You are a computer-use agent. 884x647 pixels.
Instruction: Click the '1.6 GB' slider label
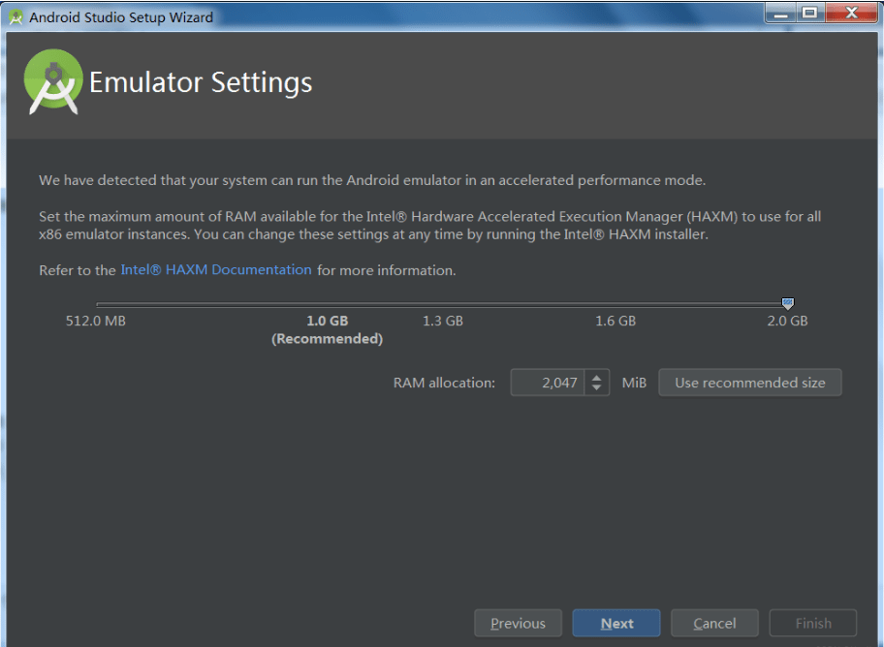point(616,322)
